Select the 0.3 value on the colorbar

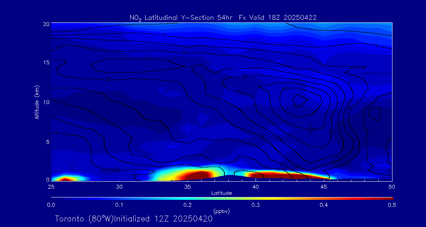pos(255,205)
